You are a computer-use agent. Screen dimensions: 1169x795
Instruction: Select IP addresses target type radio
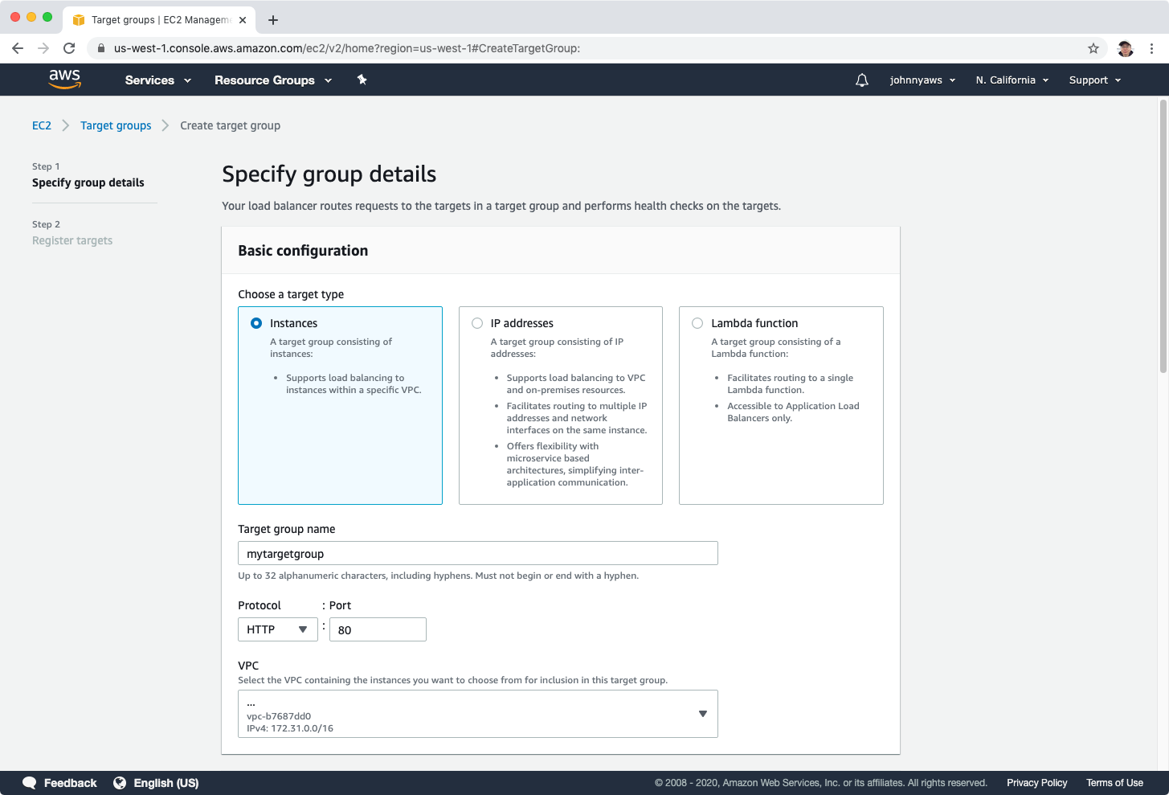pyautogui.click(x=477, y=323)
